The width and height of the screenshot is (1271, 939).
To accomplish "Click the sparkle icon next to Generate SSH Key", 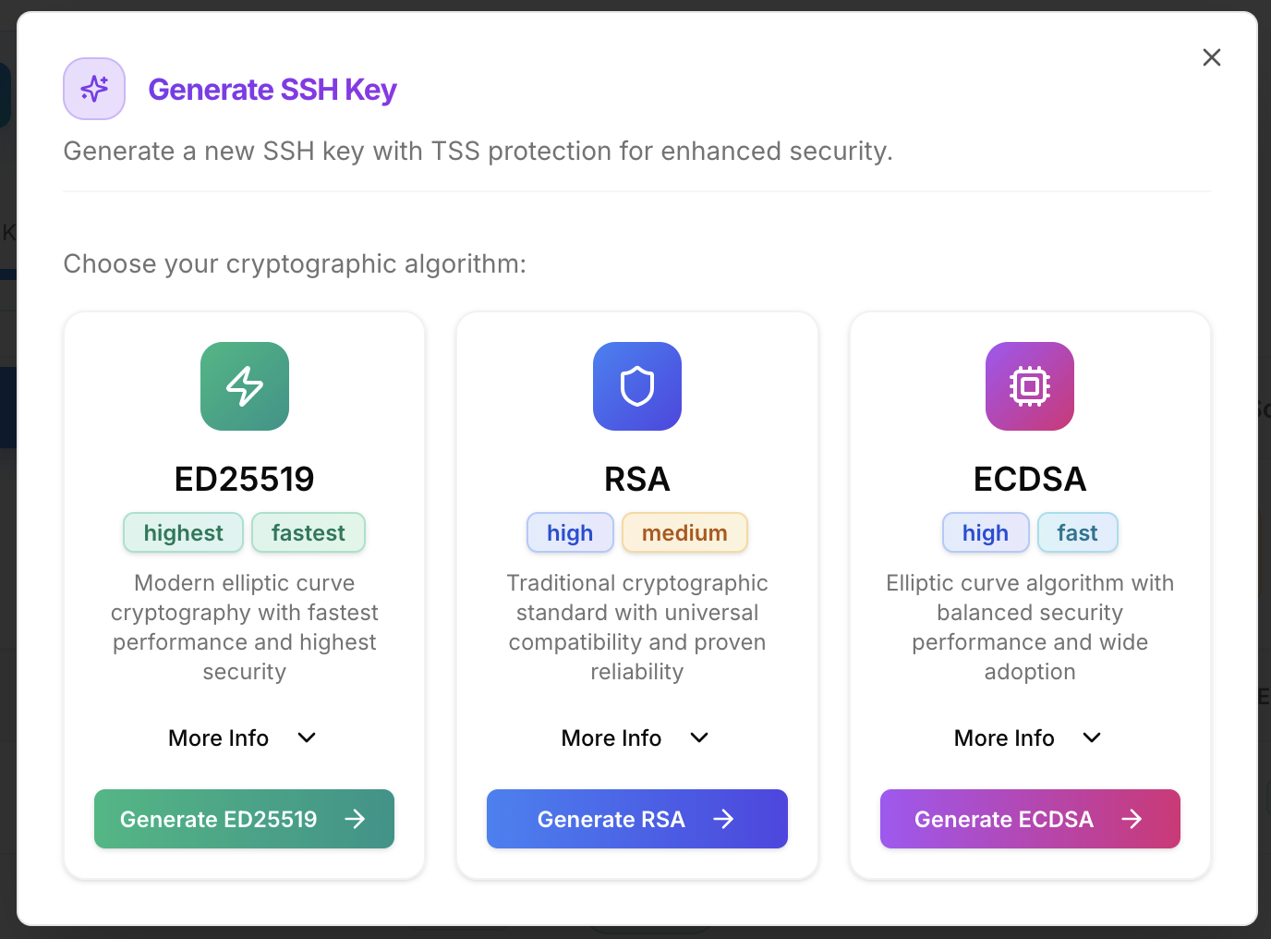I will click(93, 89).
